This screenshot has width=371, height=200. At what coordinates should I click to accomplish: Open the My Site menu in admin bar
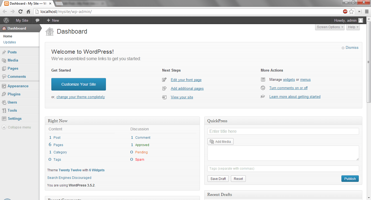click(22, 20)
